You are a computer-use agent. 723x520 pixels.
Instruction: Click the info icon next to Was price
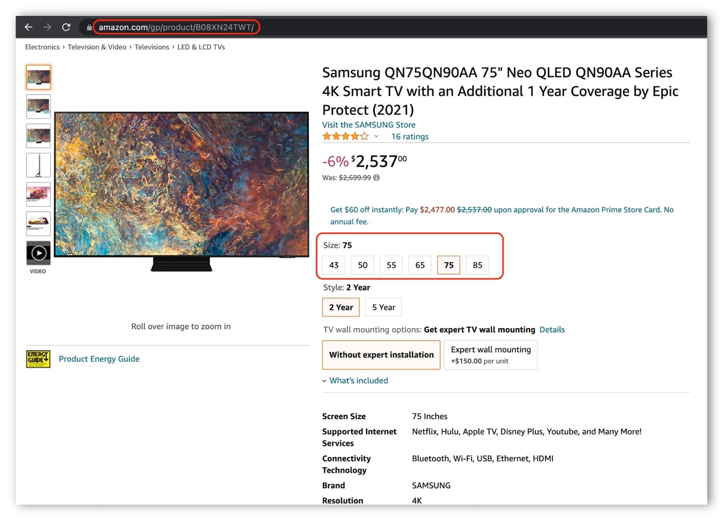[x=376, y=178]
